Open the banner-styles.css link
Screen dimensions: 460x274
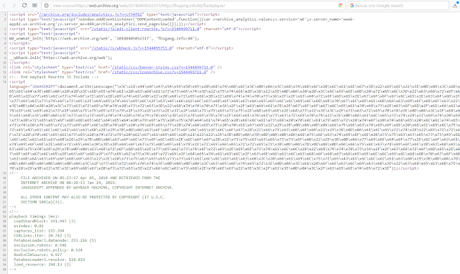163,68
